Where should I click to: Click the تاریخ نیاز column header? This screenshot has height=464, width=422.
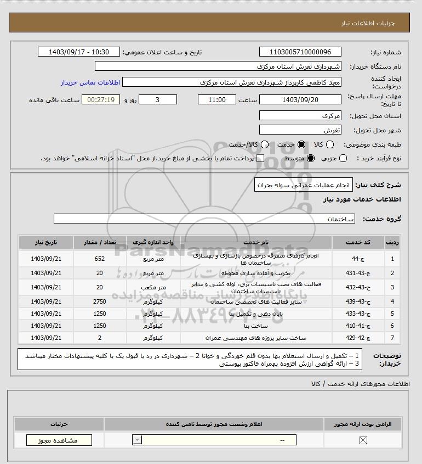46,242
